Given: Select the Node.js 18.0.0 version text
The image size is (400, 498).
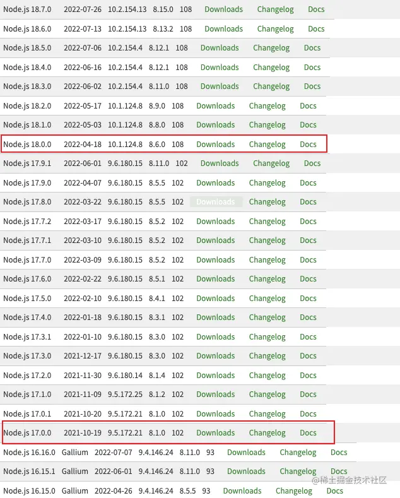Looking at the screenshot, I should [x=27, y=145].
